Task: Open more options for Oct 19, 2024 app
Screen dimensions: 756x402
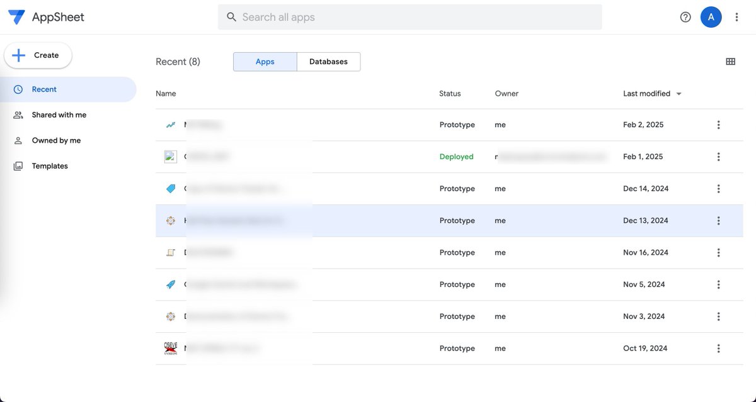Action: tap(718, 349)
